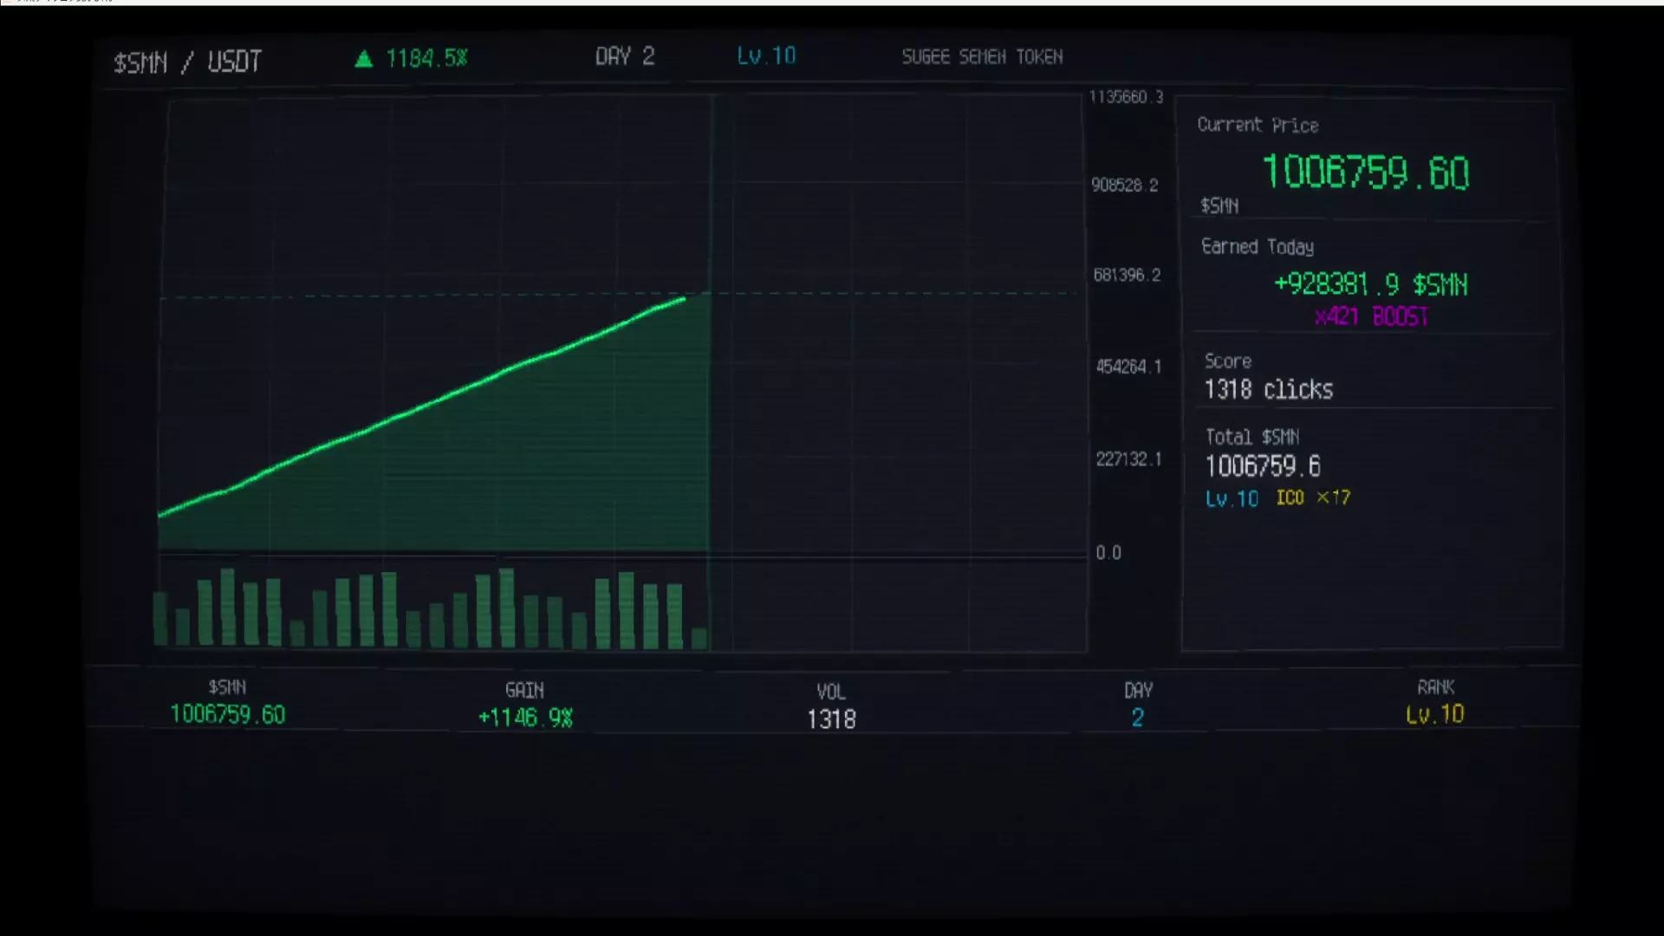Click the yellow ICO x17 badge
This screenshot has height=936, width=1664.
[1312, 497]
